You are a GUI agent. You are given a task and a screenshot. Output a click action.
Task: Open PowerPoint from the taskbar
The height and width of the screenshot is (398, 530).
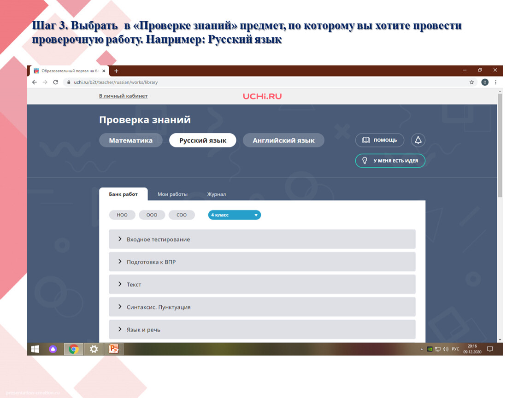113,349
